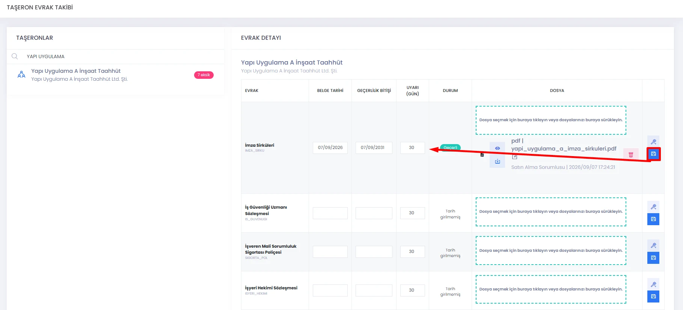Click the İşyeri Hekimi uyarı gün field
Viewport: 683px width, 310px height.
(412, 290)
